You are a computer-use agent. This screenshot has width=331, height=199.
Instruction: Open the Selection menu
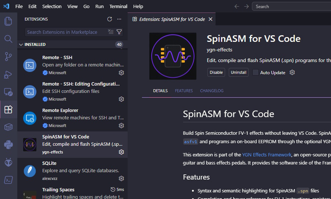(52, 7)
